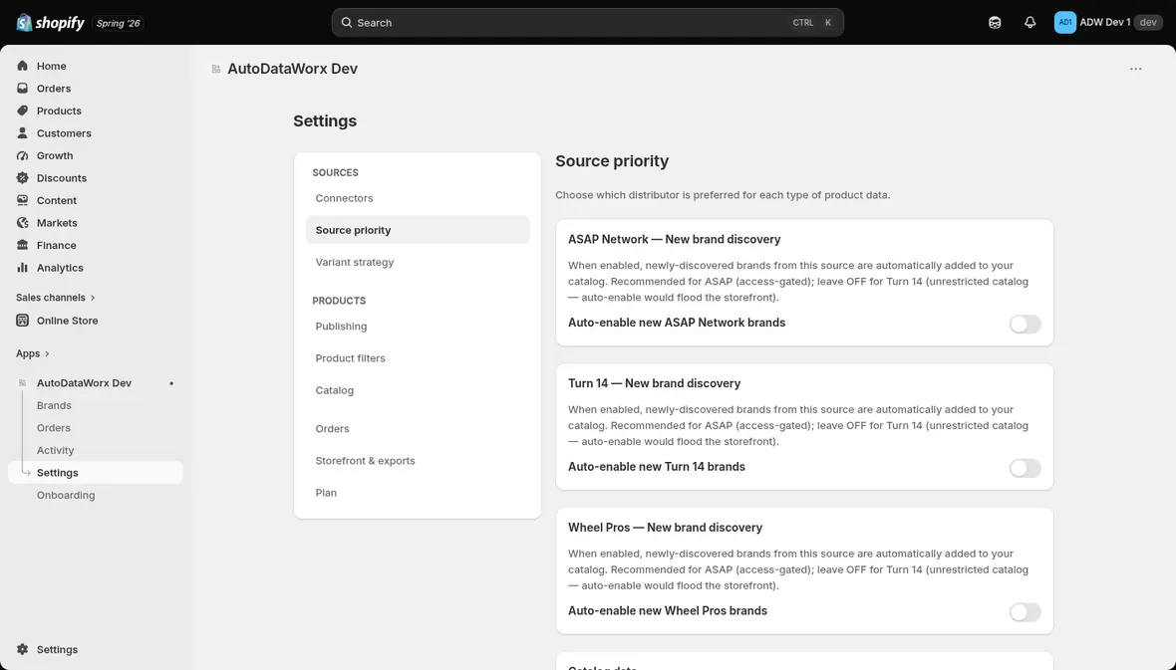Click the Home house icon in the sidebar
Viewport: 1176px width, 670px height.
[23, 66]
